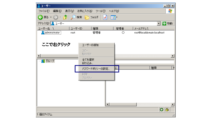Viewport: 224px width, 120px height.
Task: Click the checklist icon in toolbar
Action: [105, 17]
